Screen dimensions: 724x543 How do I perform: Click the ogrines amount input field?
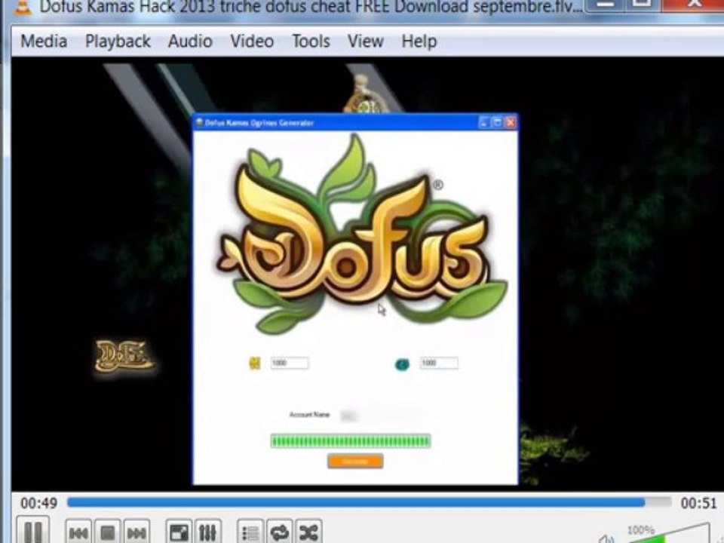(x=439, y=363)
